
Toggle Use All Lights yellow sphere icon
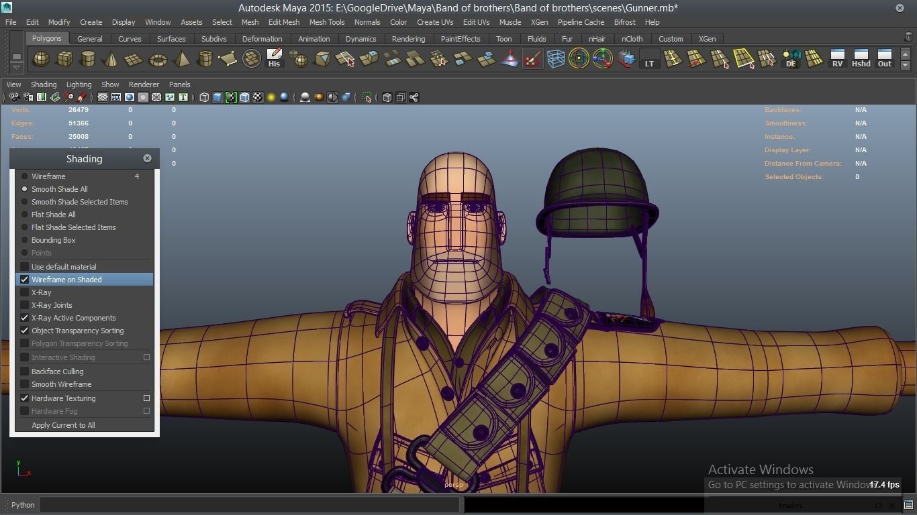pyautogui.click(x=271, y=97)
